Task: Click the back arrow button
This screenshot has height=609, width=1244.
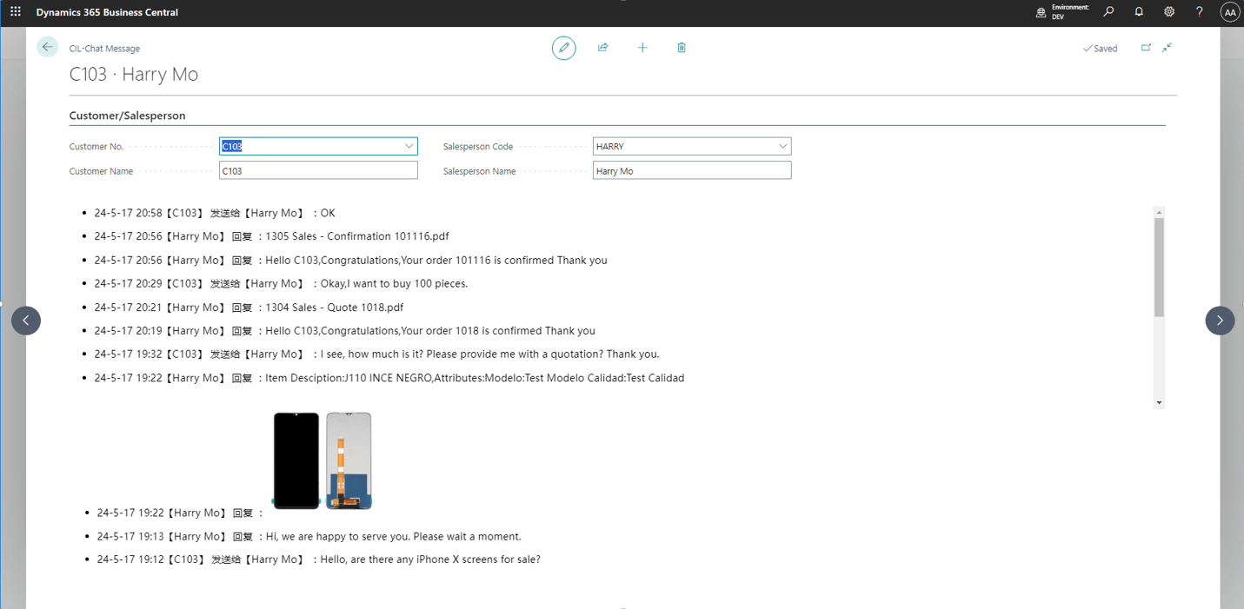Action: click(x=48, y=47)
